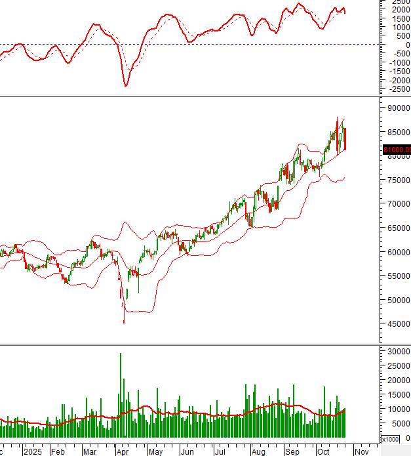411x456 pixels.
Task: Select the 65000 price axis level
Action: click(398, 228)
